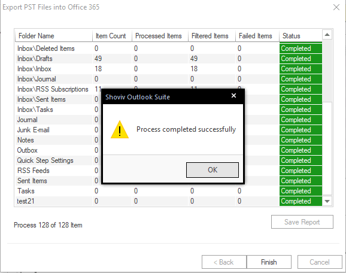The height and width of the screenshot is (273, 346).
Task: Click the Processed Items column header
Action: click(x=160, y=36)
